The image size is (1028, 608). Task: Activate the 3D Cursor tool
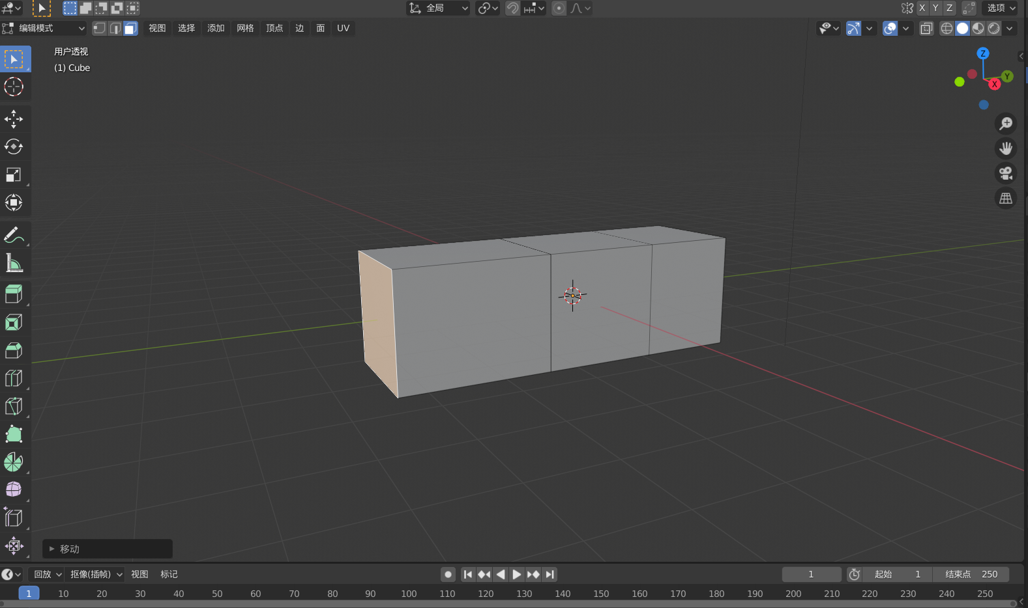[14, 87]
